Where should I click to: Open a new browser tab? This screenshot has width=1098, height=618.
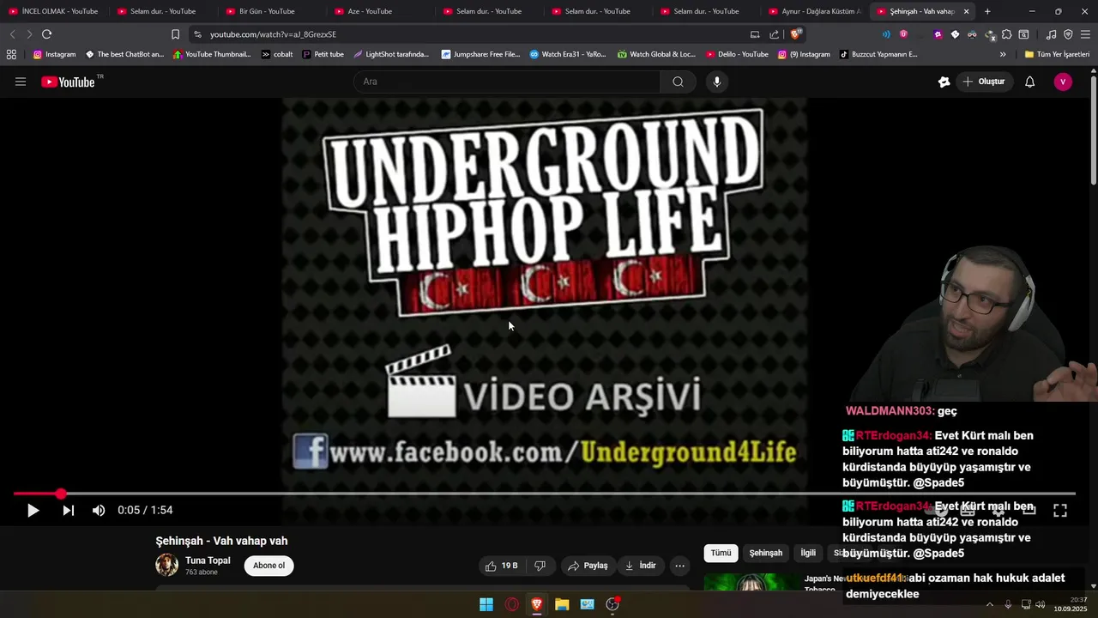coord(987,11)
